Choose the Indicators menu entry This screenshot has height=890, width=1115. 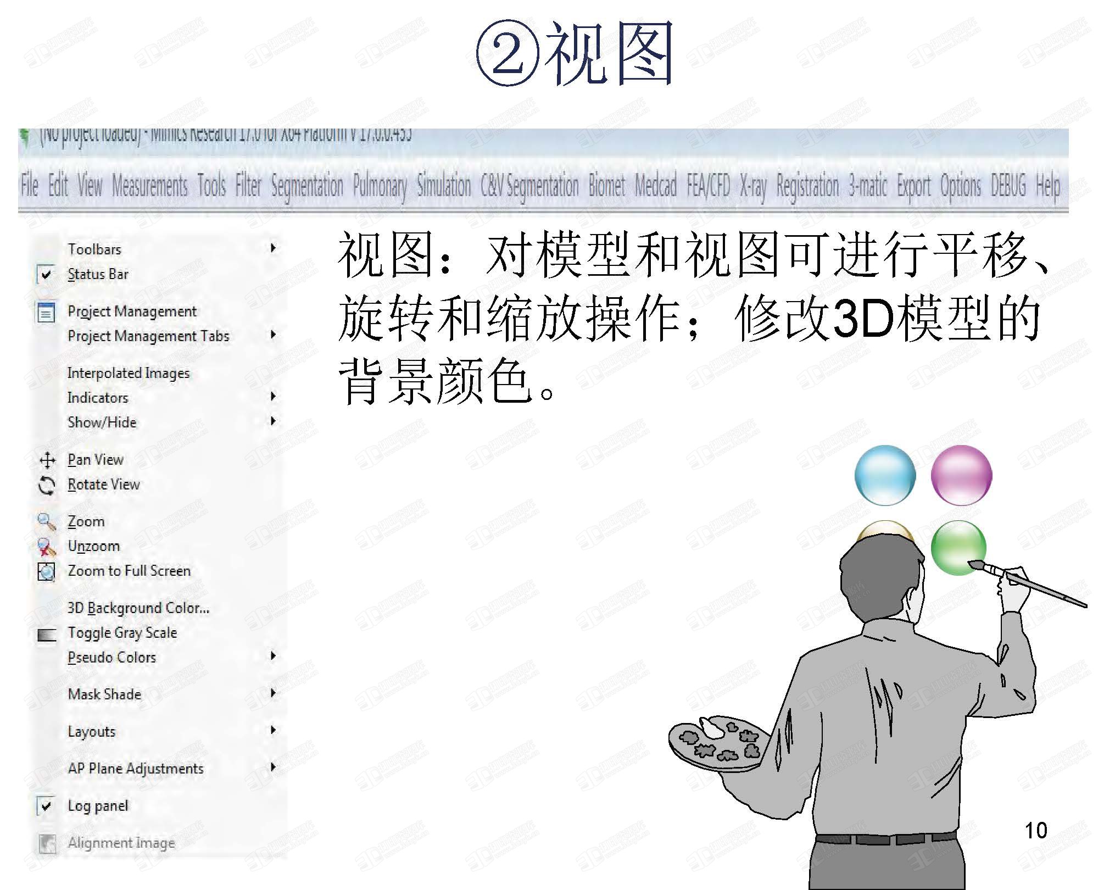tap(98, 398)
